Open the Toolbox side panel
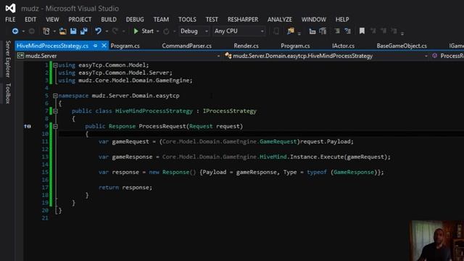The height and width of the screenshot is (261, 464). click(x=8, y=94)
